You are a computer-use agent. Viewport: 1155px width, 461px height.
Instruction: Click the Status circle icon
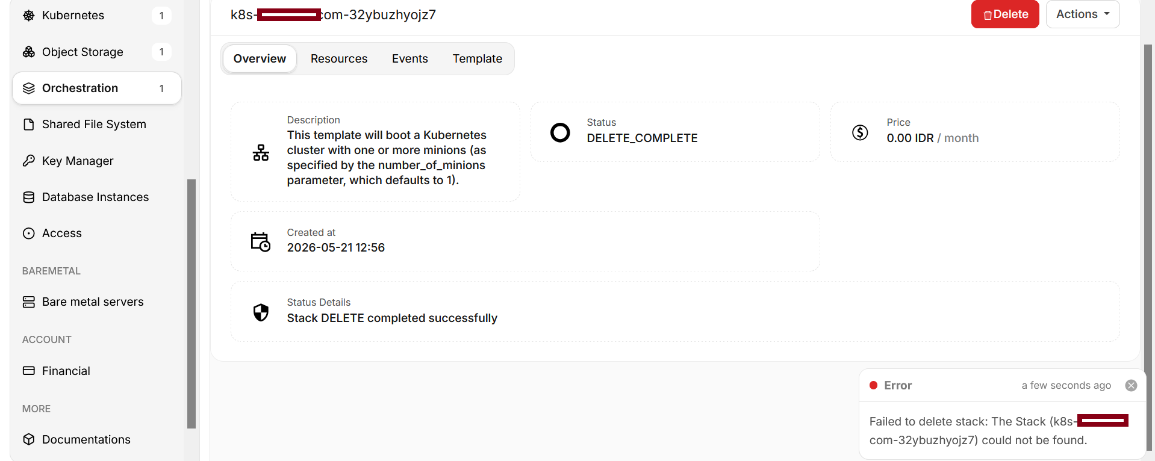coord(560,132)
